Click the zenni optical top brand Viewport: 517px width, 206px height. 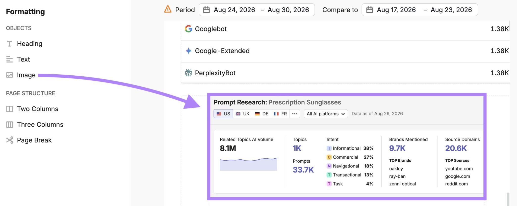402,184
